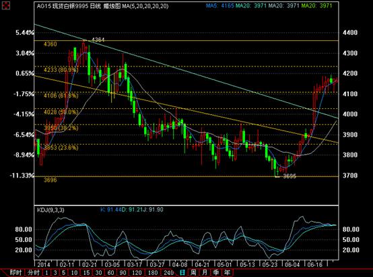Select the 1-minute period tab
The height and width of the screenshot is (277, 373).
(x=46, y=272)
